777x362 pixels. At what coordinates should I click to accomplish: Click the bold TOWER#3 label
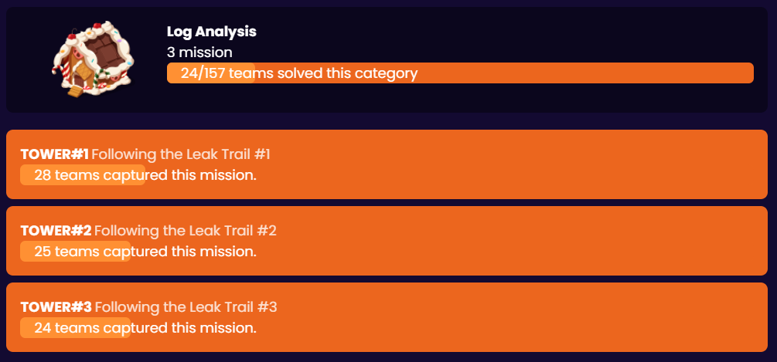point(56,307)
